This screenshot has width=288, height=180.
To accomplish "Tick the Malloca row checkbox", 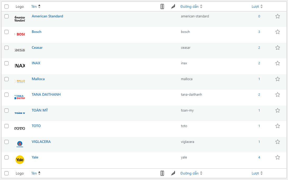I will (x=6, y=79).
